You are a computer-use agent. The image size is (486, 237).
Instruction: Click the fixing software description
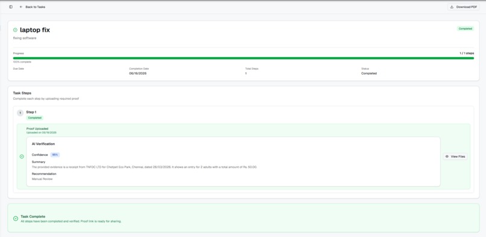(25, 38)
